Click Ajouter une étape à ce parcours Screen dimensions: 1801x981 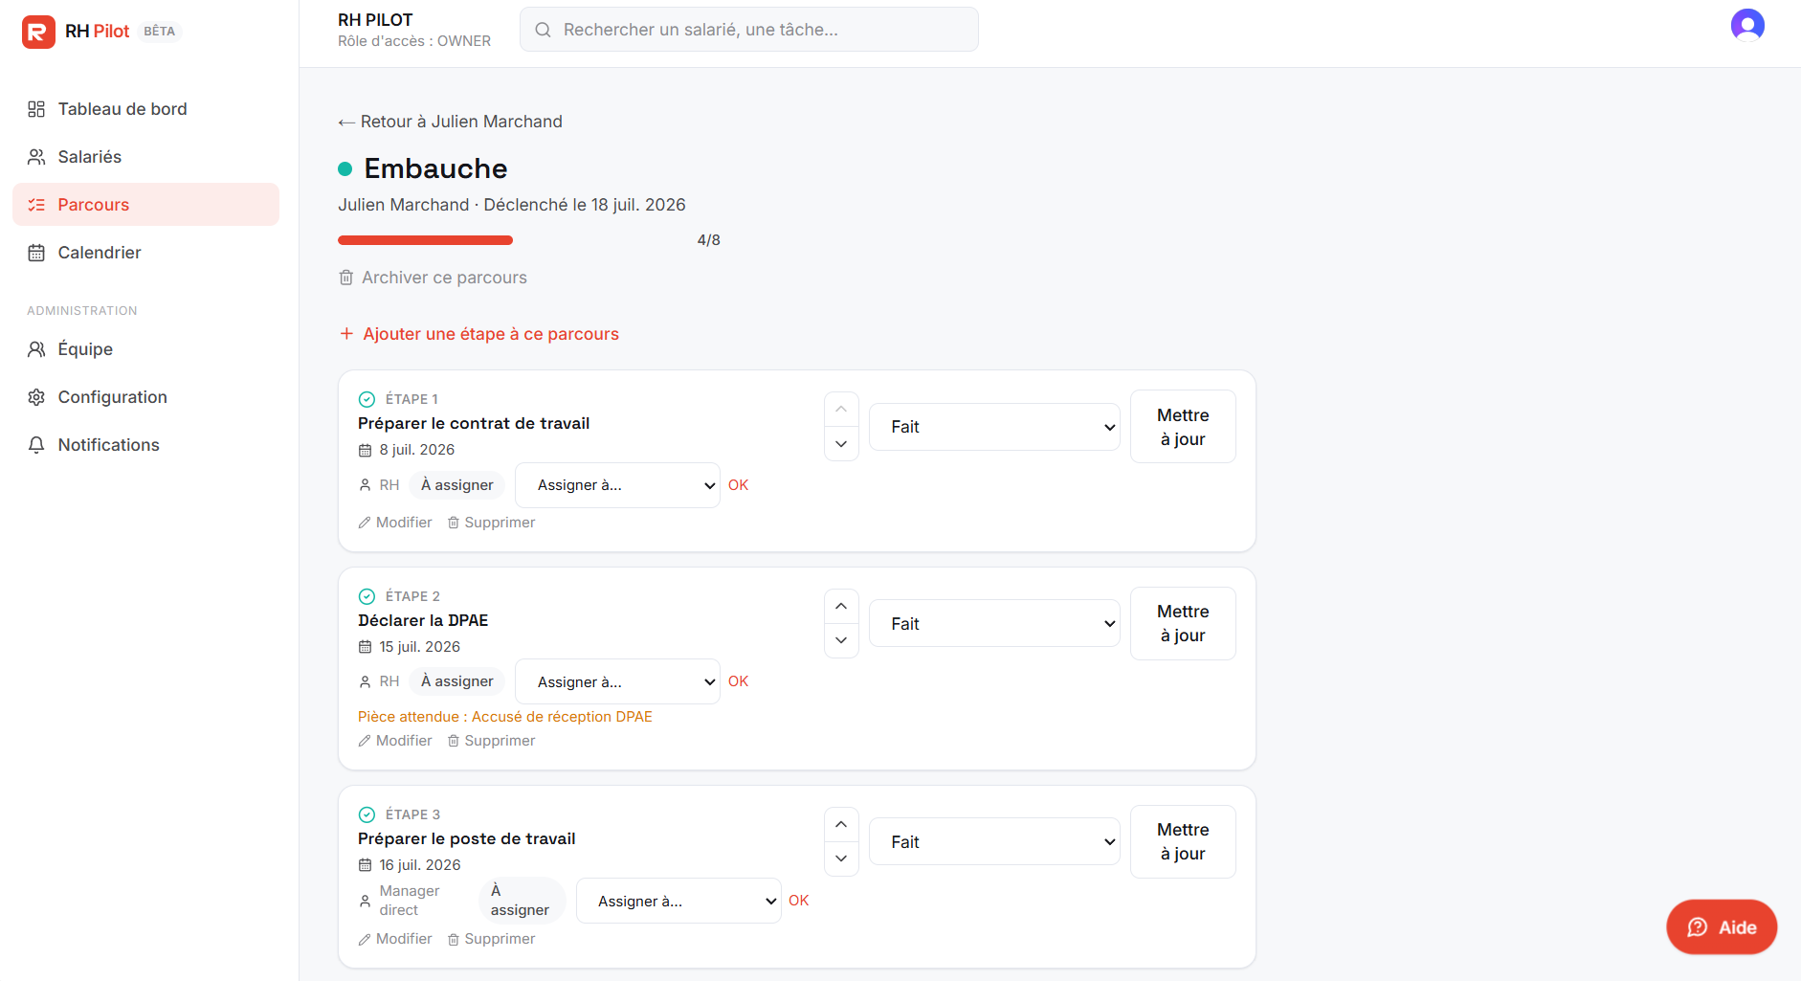pyautogui.click(x=479, y=334)
